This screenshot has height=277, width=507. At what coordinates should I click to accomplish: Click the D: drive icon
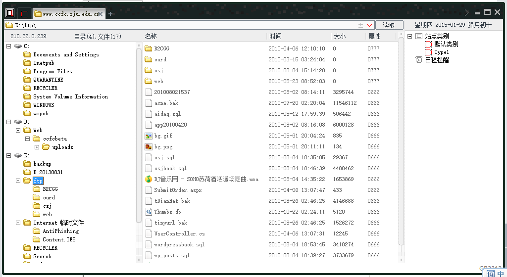tap(18, 122)
